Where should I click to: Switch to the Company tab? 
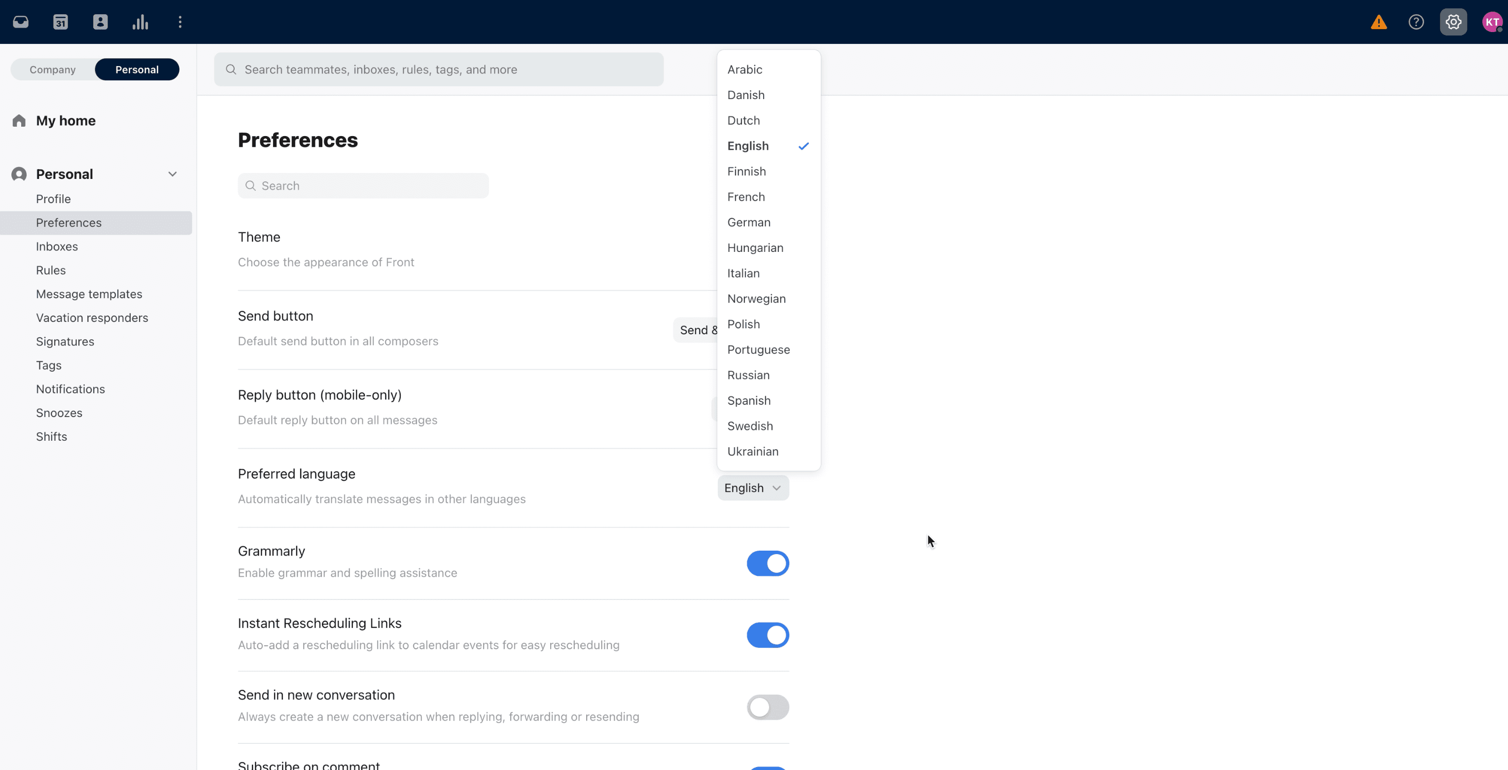pyautogui.click(x=53, y=70)
